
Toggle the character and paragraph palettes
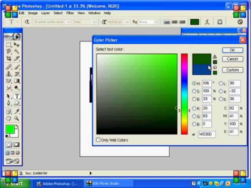point(220,22)
